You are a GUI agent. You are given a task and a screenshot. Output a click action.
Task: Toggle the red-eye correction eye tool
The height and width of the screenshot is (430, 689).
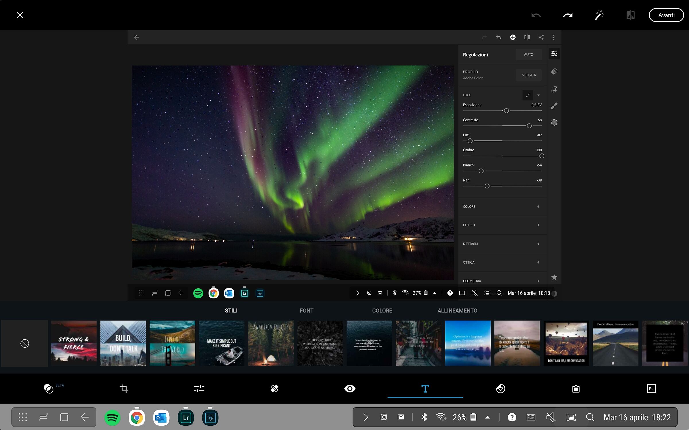tap(350, 389)
